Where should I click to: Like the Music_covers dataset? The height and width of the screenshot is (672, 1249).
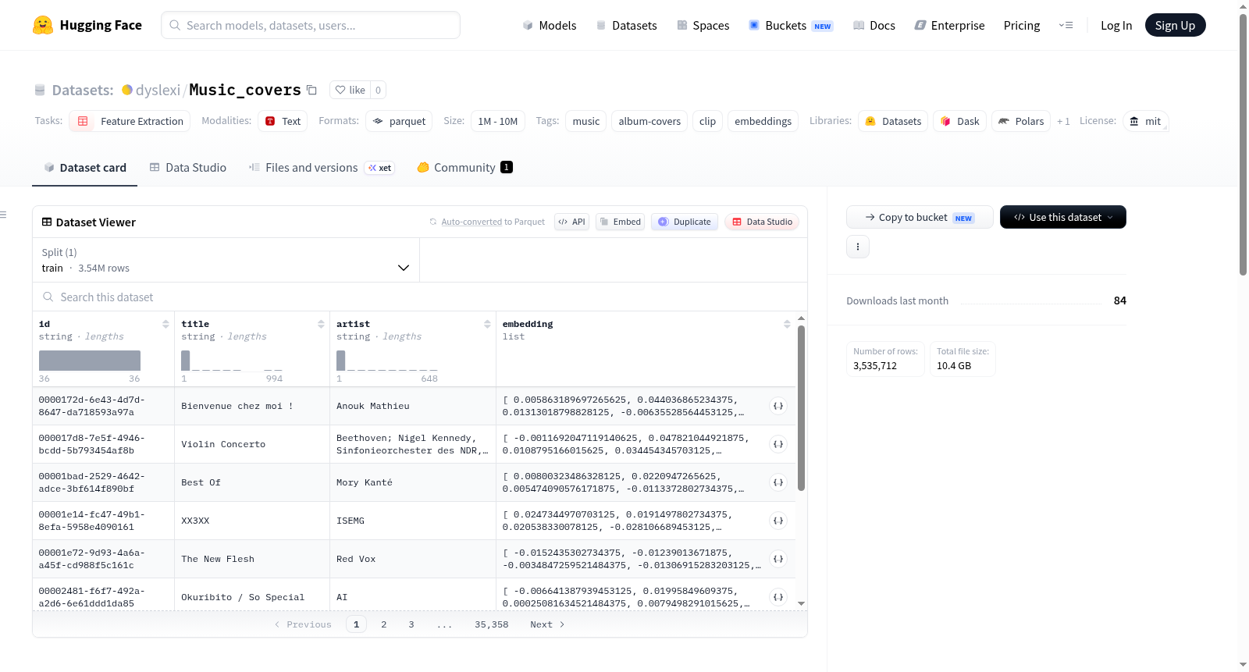[351, 90]
